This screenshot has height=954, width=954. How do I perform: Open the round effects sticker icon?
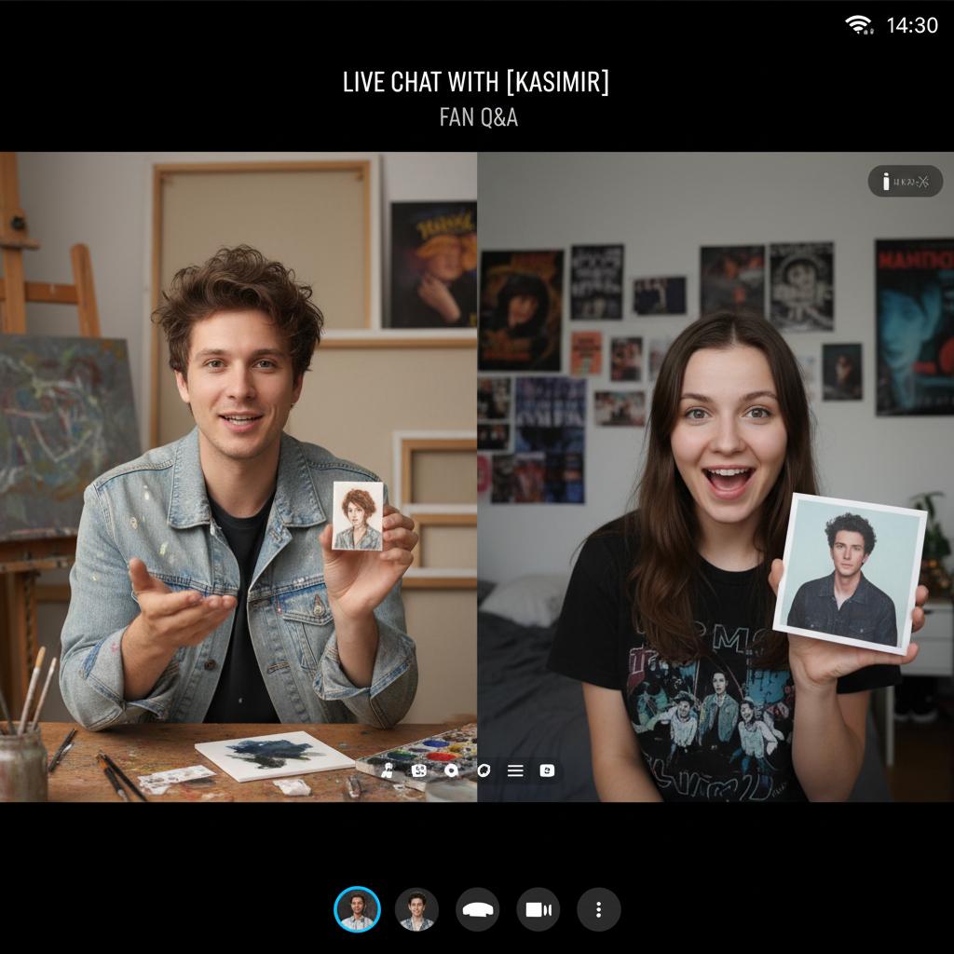click(484, 770)
